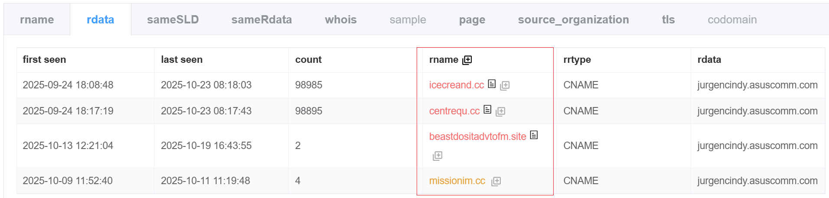The height and width of the screenshot is (198, 829).
Task: Follow the beastdositadvtofm.site link
Action: [x=477, y=136]
